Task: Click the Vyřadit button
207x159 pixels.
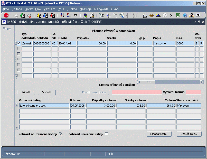Action: click(x=47, y=92)
